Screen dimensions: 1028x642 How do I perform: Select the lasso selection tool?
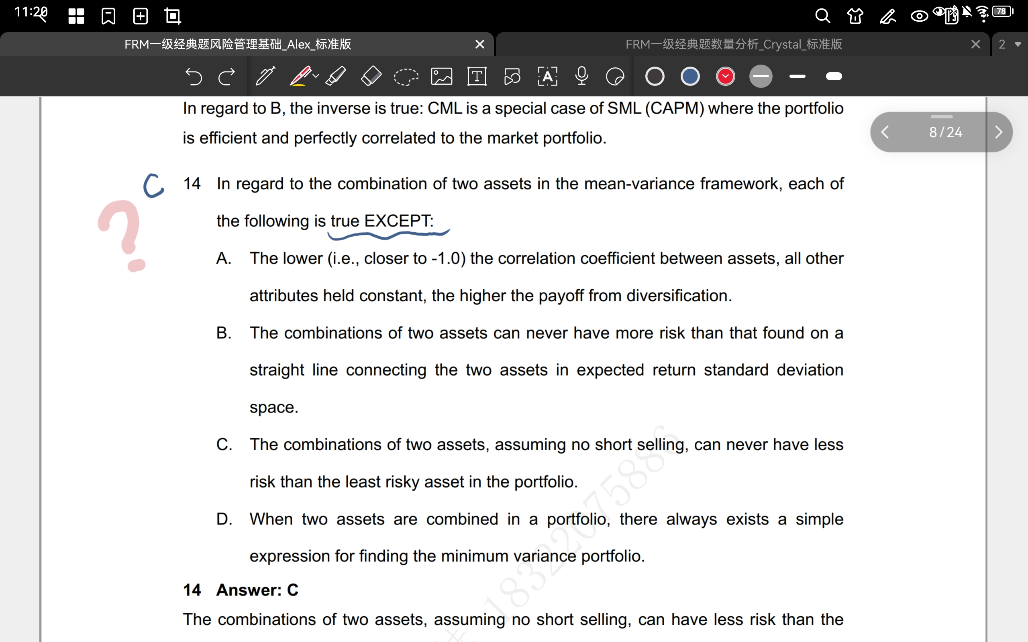click(406, 77)
